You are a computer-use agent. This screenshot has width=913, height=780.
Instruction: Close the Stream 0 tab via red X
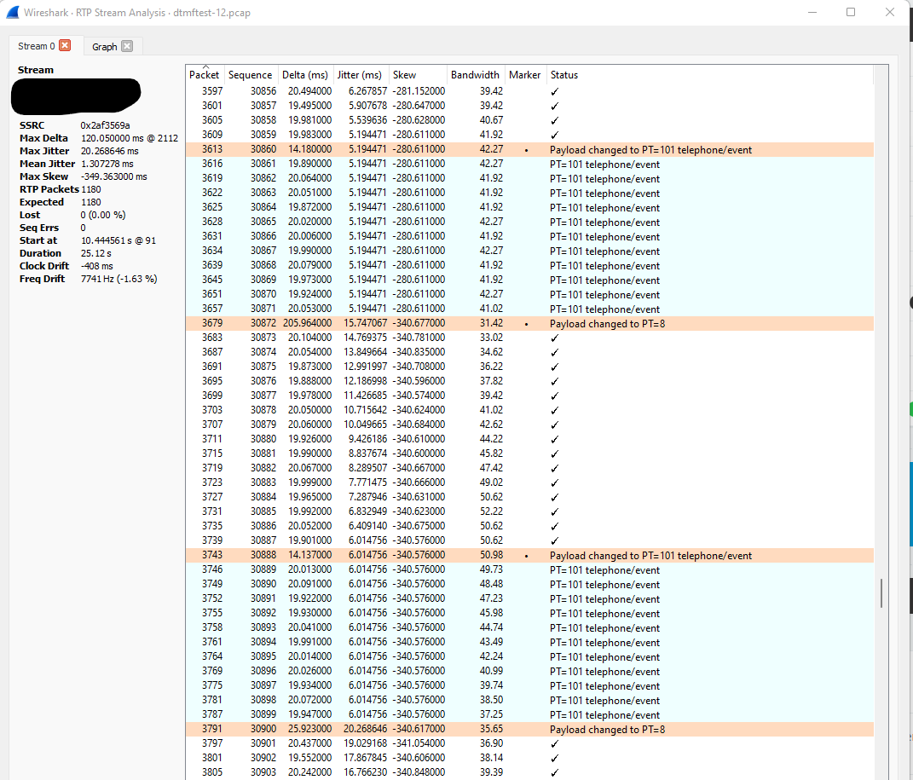coord(66,45)
